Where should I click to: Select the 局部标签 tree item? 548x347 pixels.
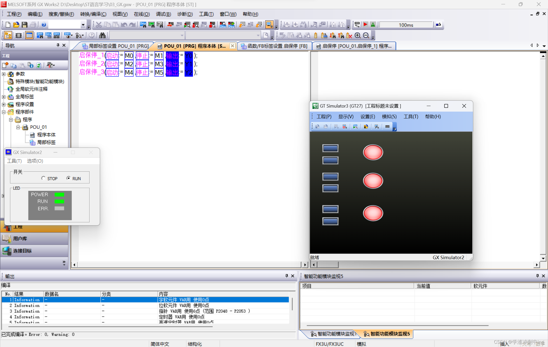(46, 142)
